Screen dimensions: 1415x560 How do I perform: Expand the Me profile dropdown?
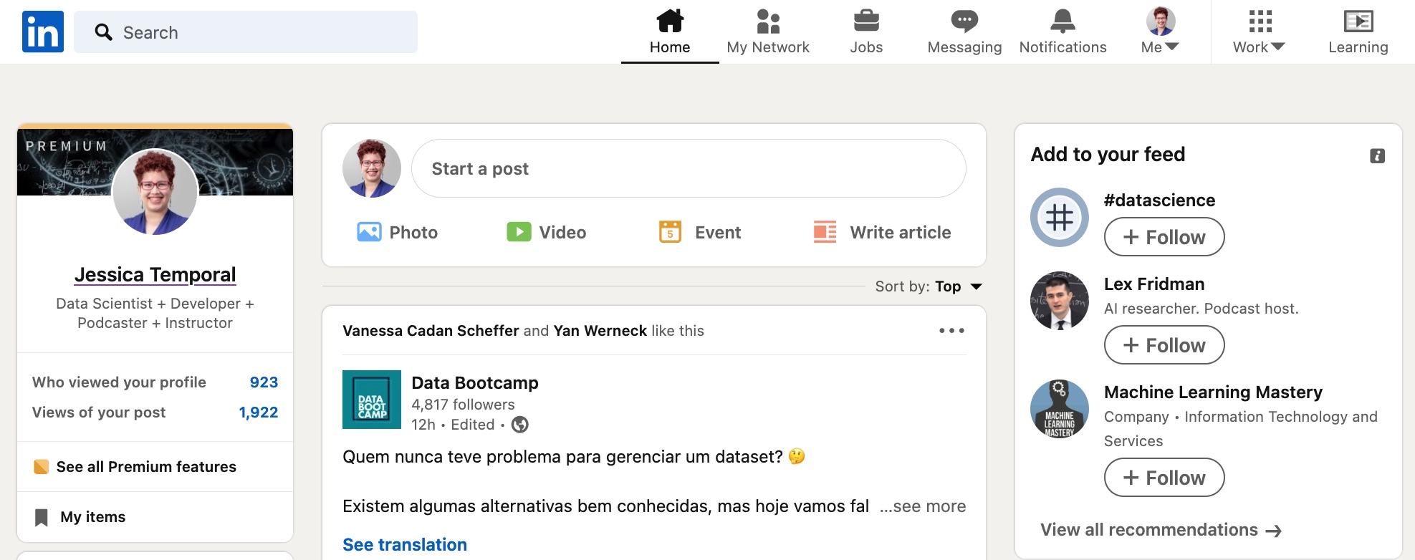point(1161,32)
